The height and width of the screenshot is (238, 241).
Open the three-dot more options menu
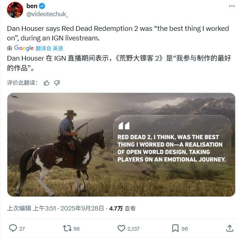click(x=232, y=6)
